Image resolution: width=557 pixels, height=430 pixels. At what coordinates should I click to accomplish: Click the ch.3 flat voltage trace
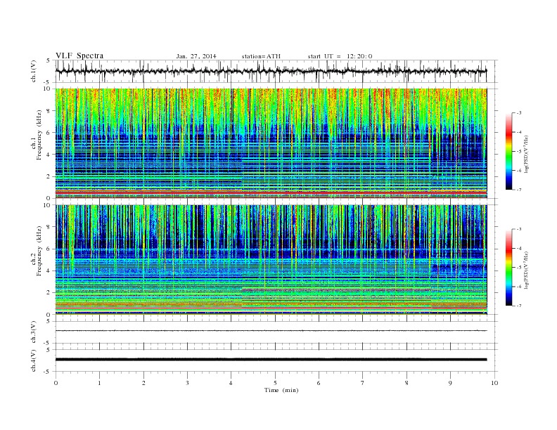point(271,331)
